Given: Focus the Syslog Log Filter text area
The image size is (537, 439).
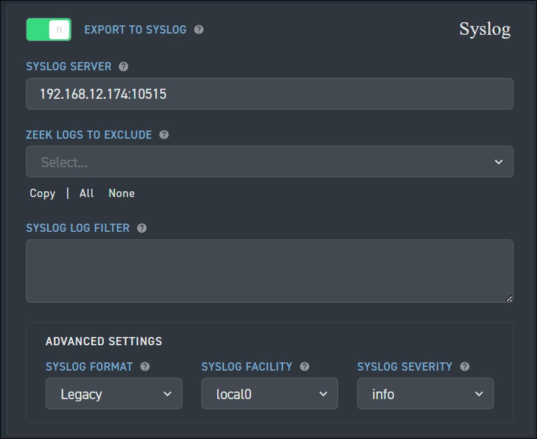Looking at the screenshot, I should 270,271.
